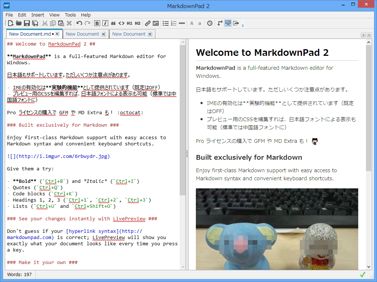Apply H1 heading from the toolbar

(x=130, y=23)
